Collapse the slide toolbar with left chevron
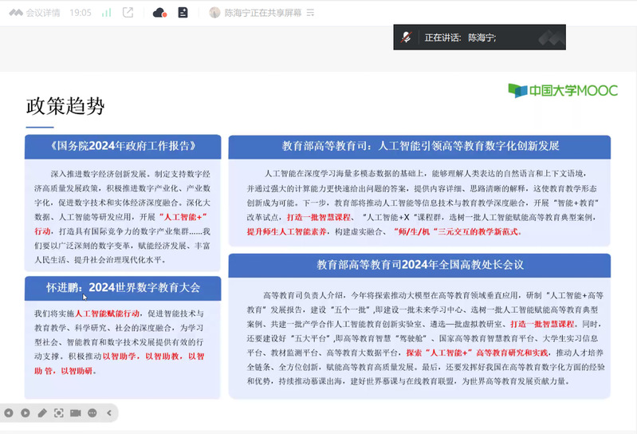Image resolution: width=637 pixels, height=434 pixels. pos(109,412)
